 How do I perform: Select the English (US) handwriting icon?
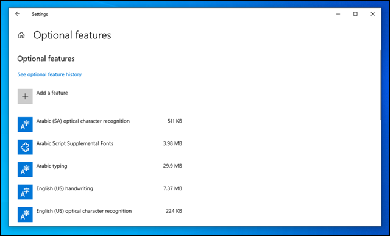click(x=25, y=192)
